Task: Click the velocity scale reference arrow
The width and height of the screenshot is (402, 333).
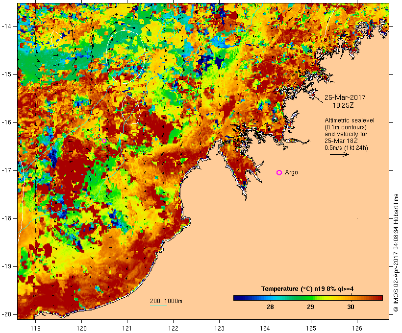Action: [339, 154]
